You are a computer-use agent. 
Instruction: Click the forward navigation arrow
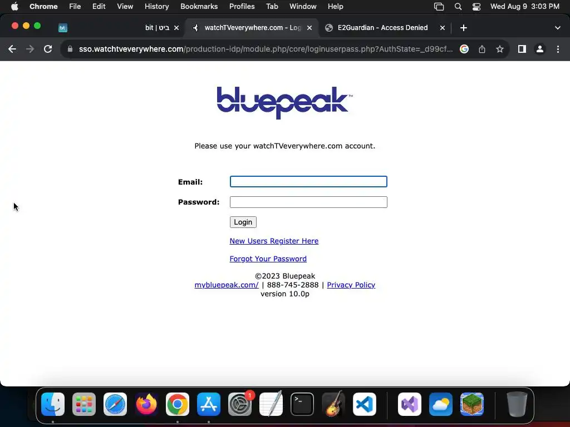30,49
